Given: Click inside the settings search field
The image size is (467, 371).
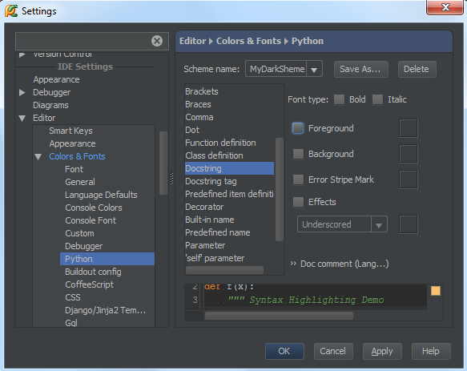Looking at the screenshot, I should click(x=83, y=41).
